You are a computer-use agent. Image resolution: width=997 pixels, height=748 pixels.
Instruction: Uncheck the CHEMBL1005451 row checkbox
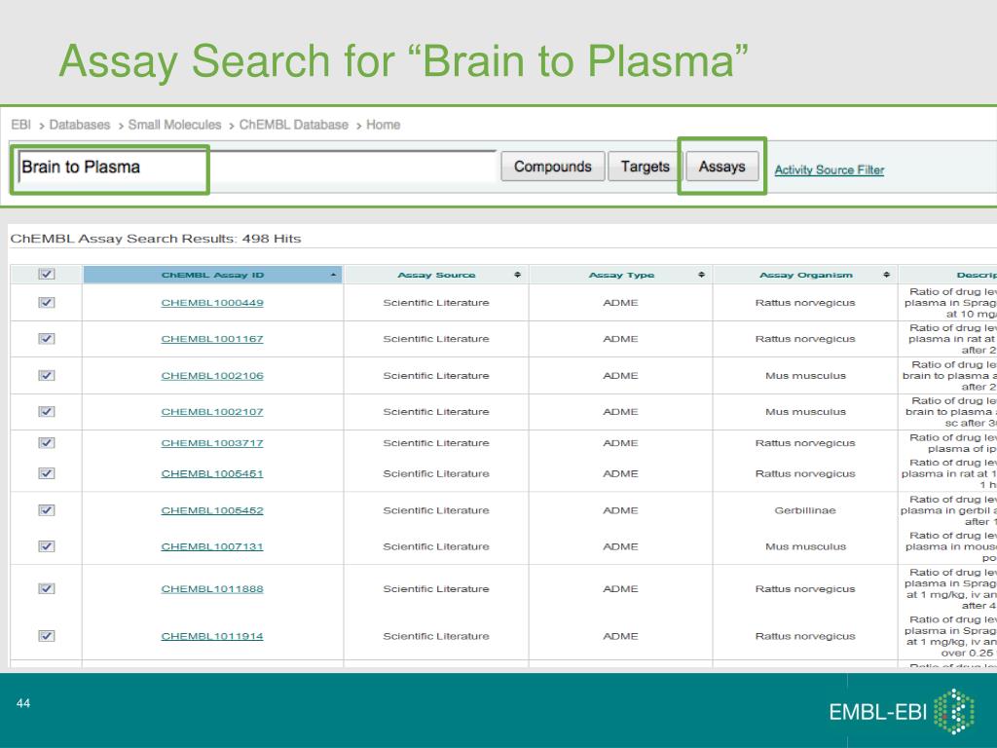coord(47,473)
